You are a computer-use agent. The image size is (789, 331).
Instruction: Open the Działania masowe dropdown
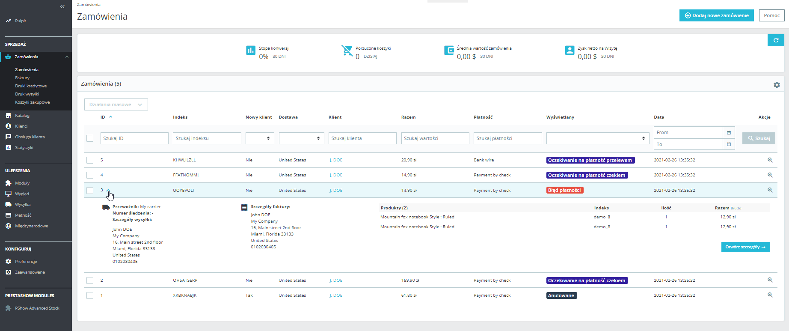coord(116,104)
